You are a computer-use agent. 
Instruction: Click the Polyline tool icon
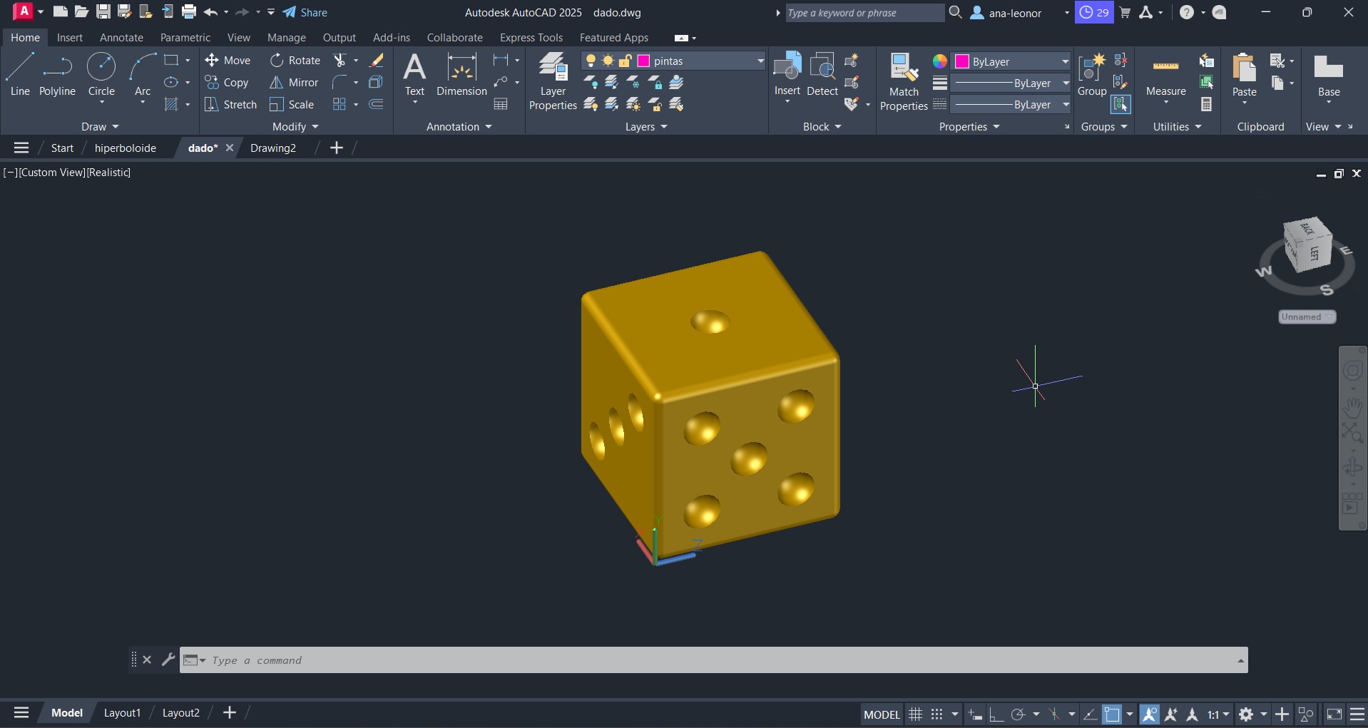(57, 73)
